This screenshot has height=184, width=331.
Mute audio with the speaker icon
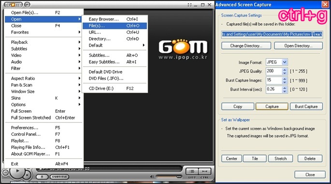[152, 177]
